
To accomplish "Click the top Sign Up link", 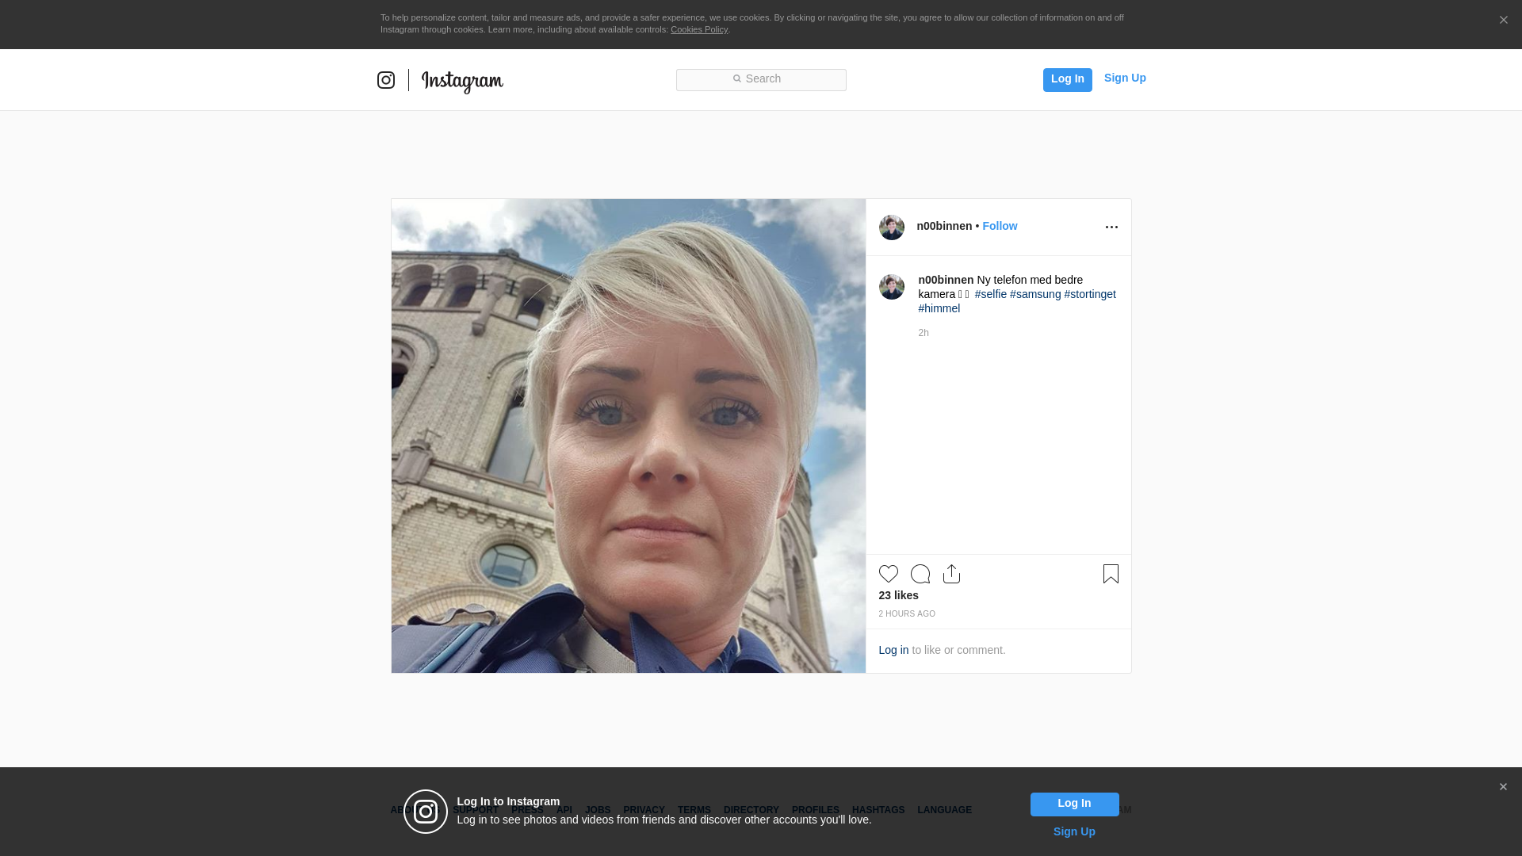I will [1125, 78].
